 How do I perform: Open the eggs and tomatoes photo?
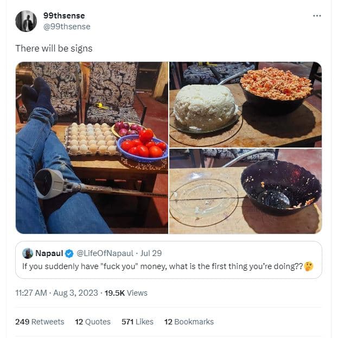(x=92, y=148)
